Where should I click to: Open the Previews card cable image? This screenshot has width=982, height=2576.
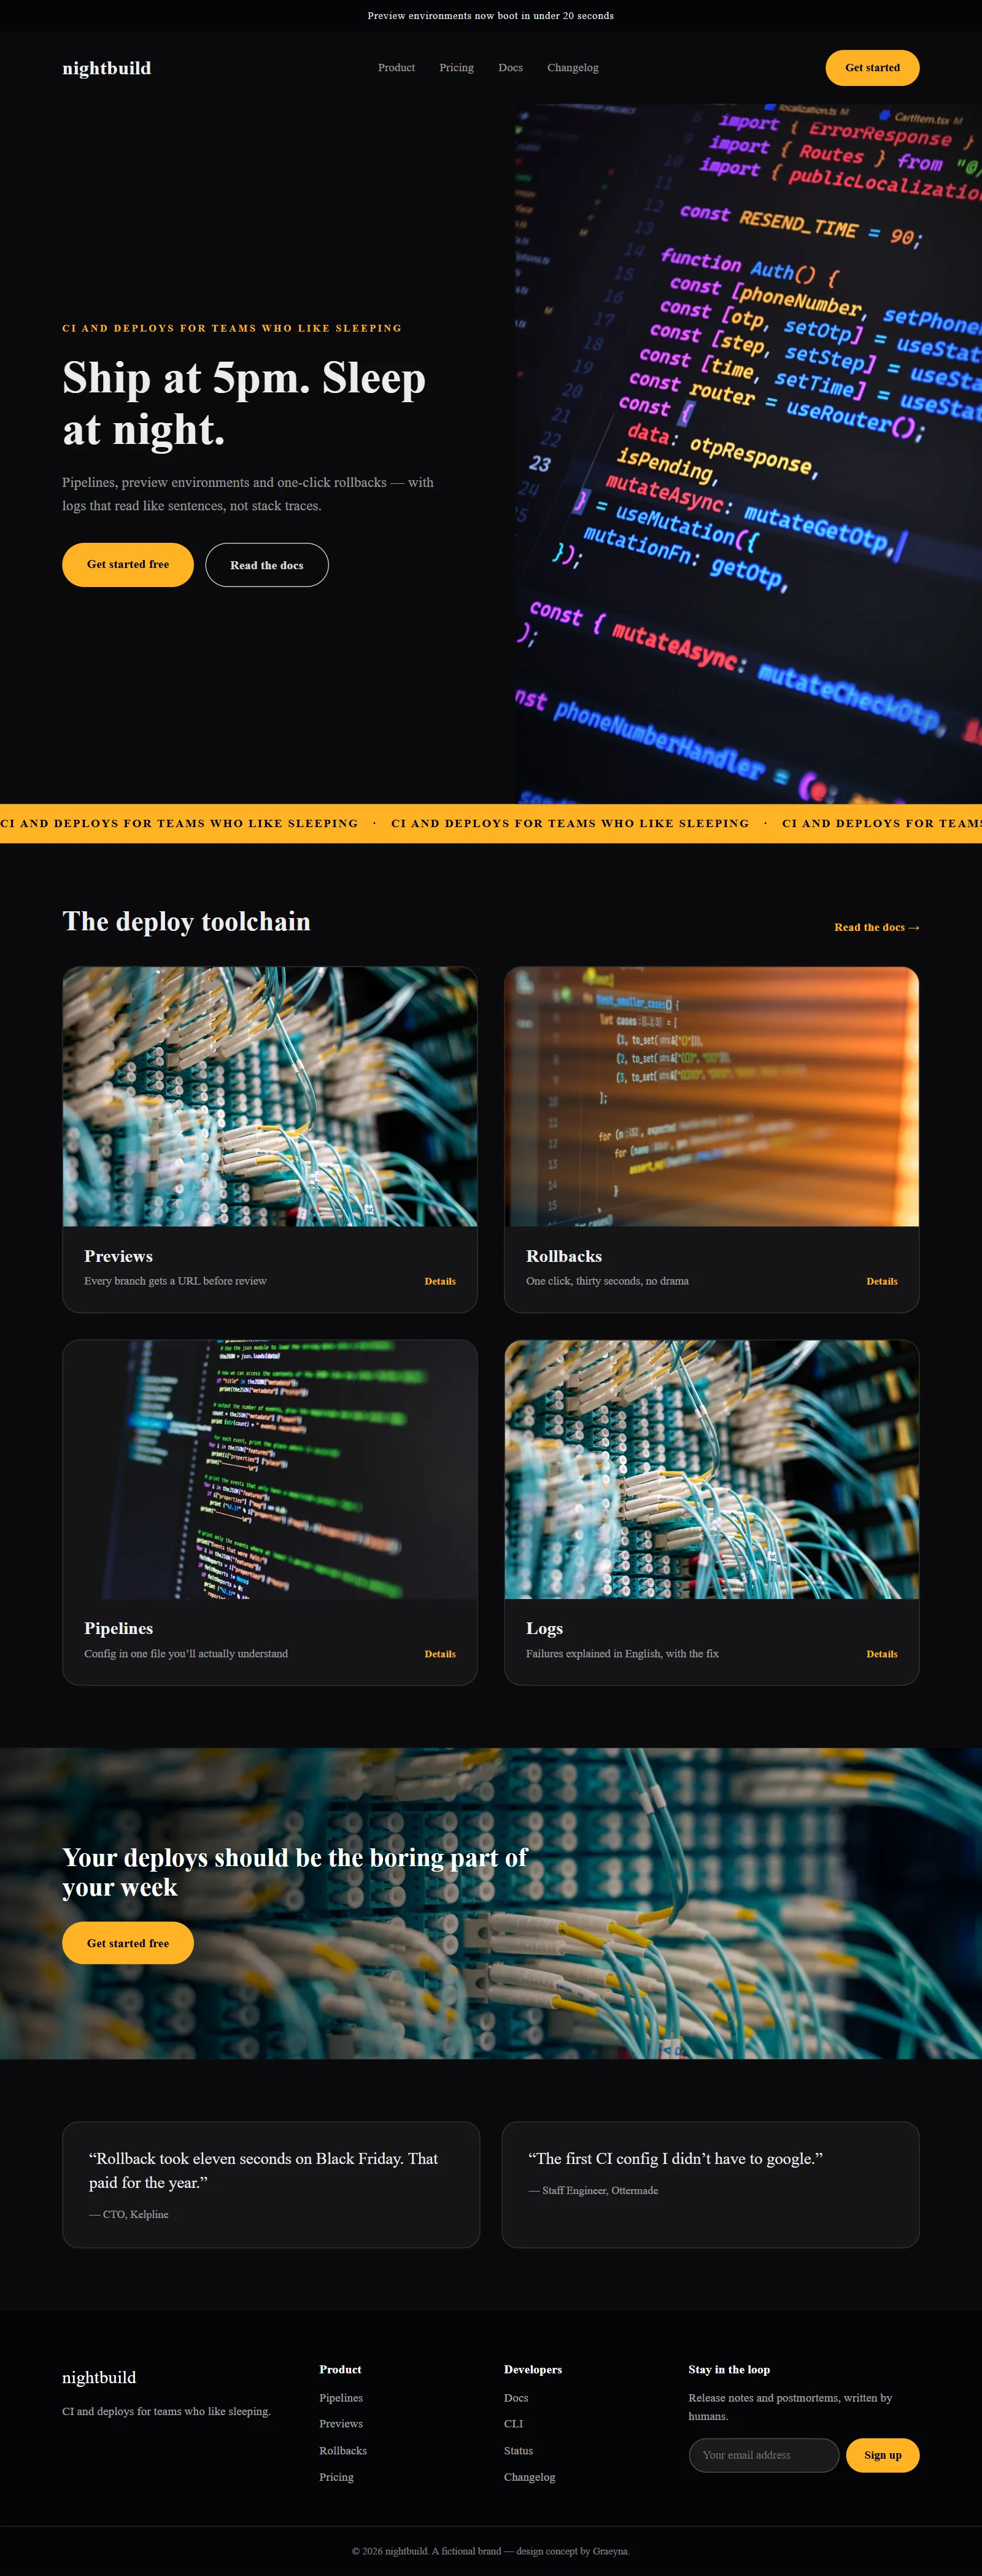269,1096
